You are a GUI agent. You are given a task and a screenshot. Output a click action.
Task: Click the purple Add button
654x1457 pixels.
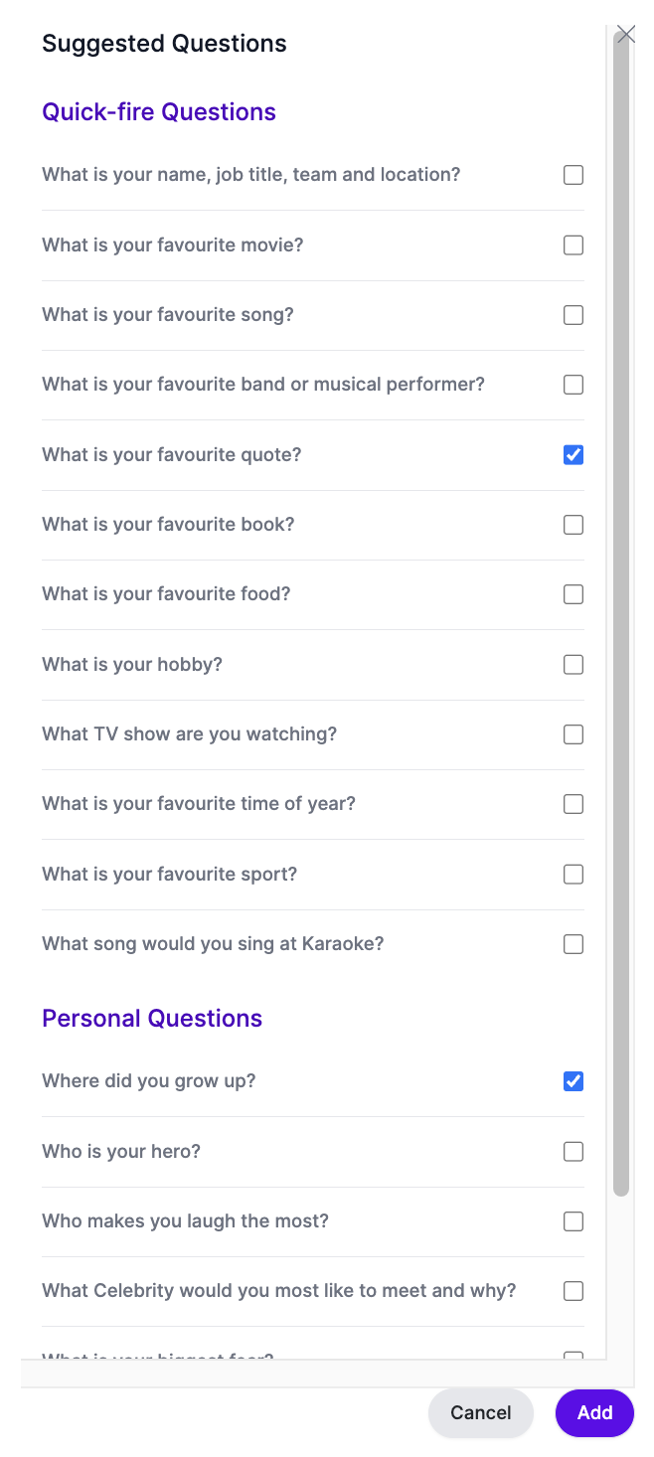point(594,1413)
